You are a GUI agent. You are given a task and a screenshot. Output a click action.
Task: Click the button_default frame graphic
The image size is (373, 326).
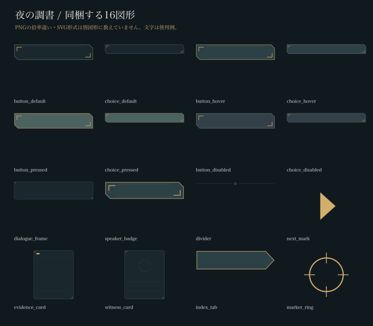pos(54,52)
